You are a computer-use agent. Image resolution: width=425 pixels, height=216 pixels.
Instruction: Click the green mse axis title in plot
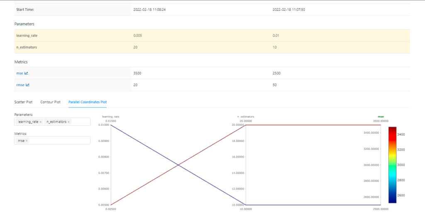click(x=381, y=117)
